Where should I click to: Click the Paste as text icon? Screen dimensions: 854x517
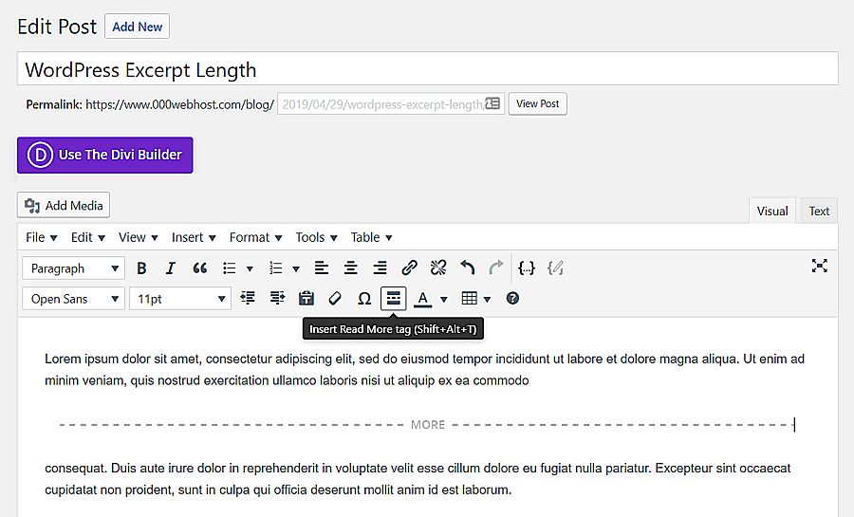point(306,298)
